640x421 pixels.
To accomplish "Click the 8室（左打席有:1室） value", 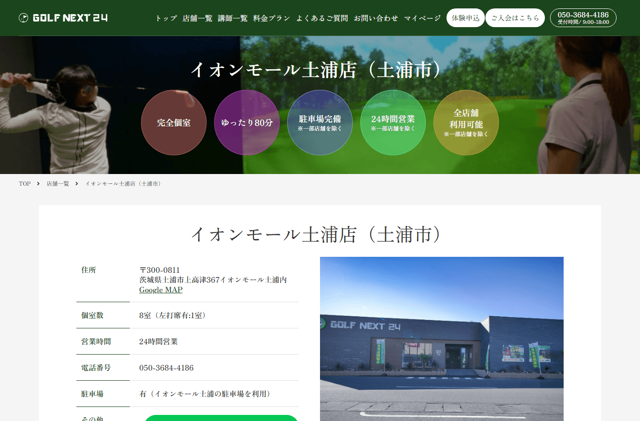I will 174,315.
